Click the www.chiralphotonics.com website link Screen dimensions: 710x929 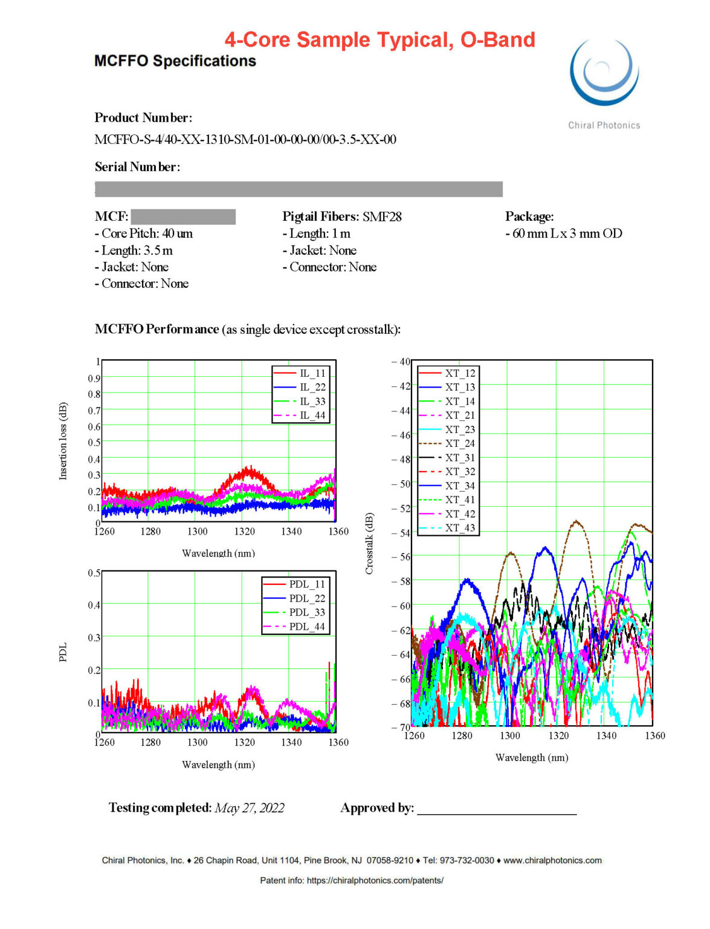point(552,861)
